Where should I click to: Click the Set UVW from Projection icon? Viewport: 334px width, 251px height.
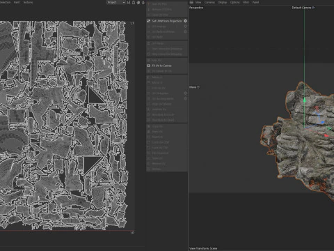[149, 21]
